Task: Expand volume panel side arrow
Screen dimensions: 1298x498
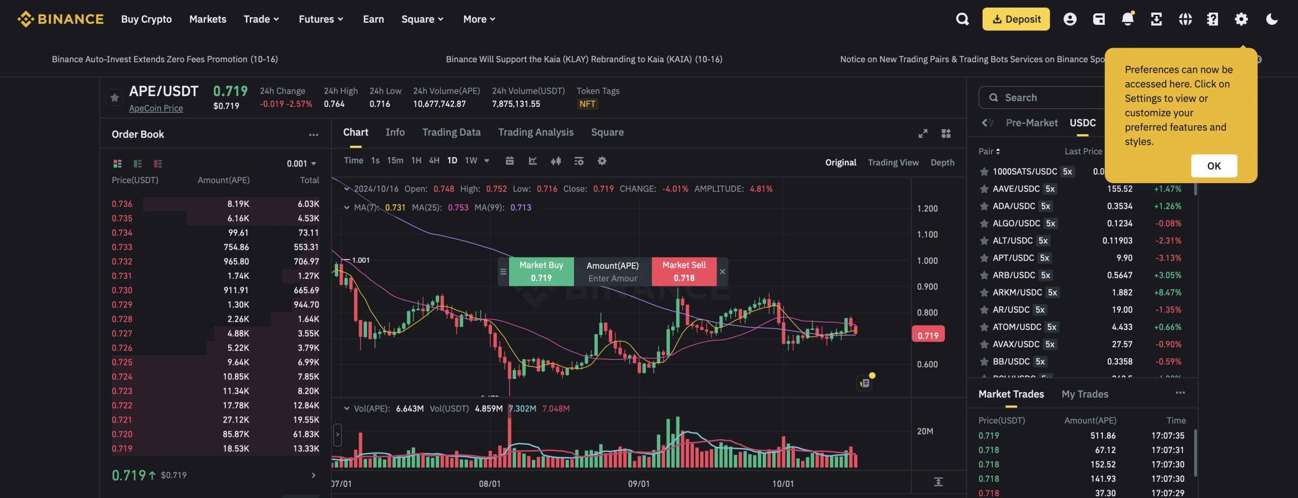Action: point(337,435)
